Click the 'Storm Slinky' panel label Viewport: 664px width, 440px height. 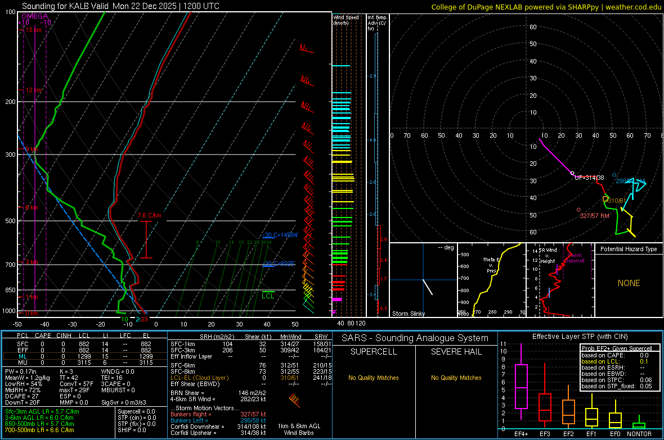pos(408,314)
